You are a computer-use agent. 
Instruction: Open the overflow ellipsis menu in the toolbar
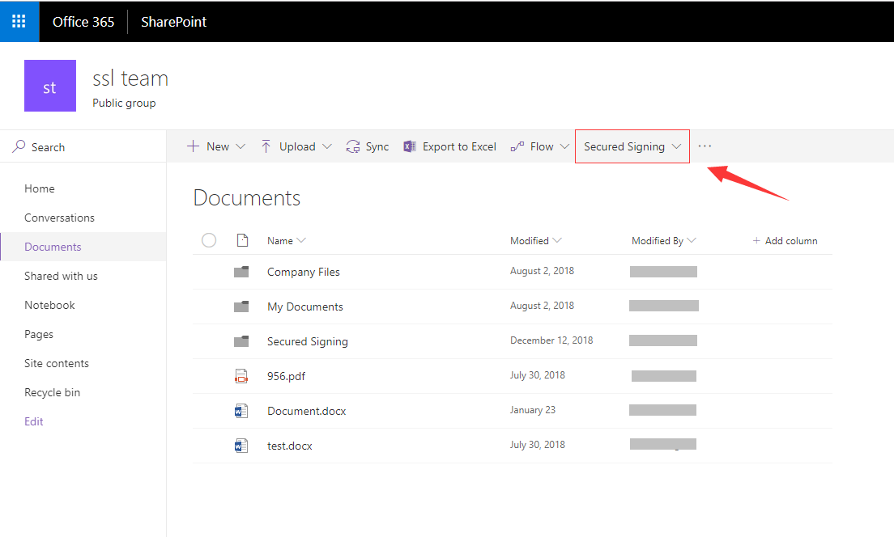point(704,146)
